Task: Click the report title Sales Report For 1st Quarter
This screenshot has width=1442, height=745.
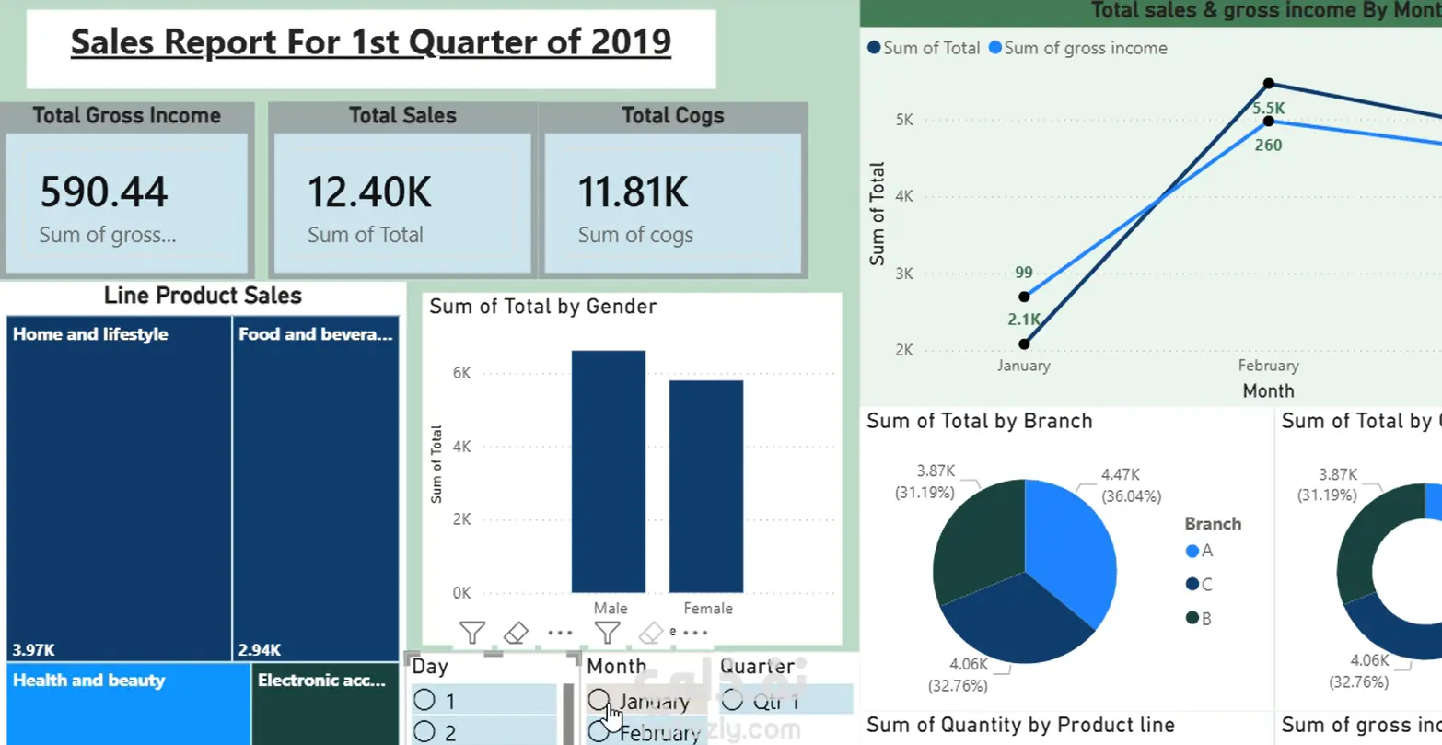Action: click(371, 41)
